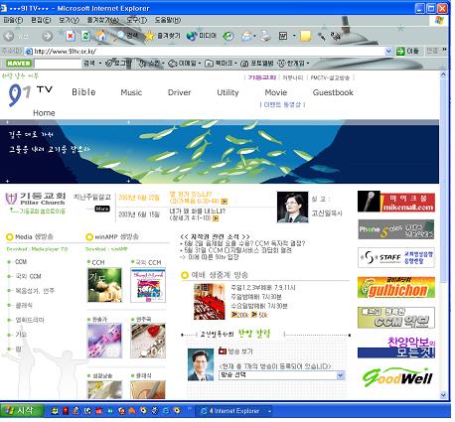455x422 pixels.
Task: Open the File menu
Action: [13, 20]
